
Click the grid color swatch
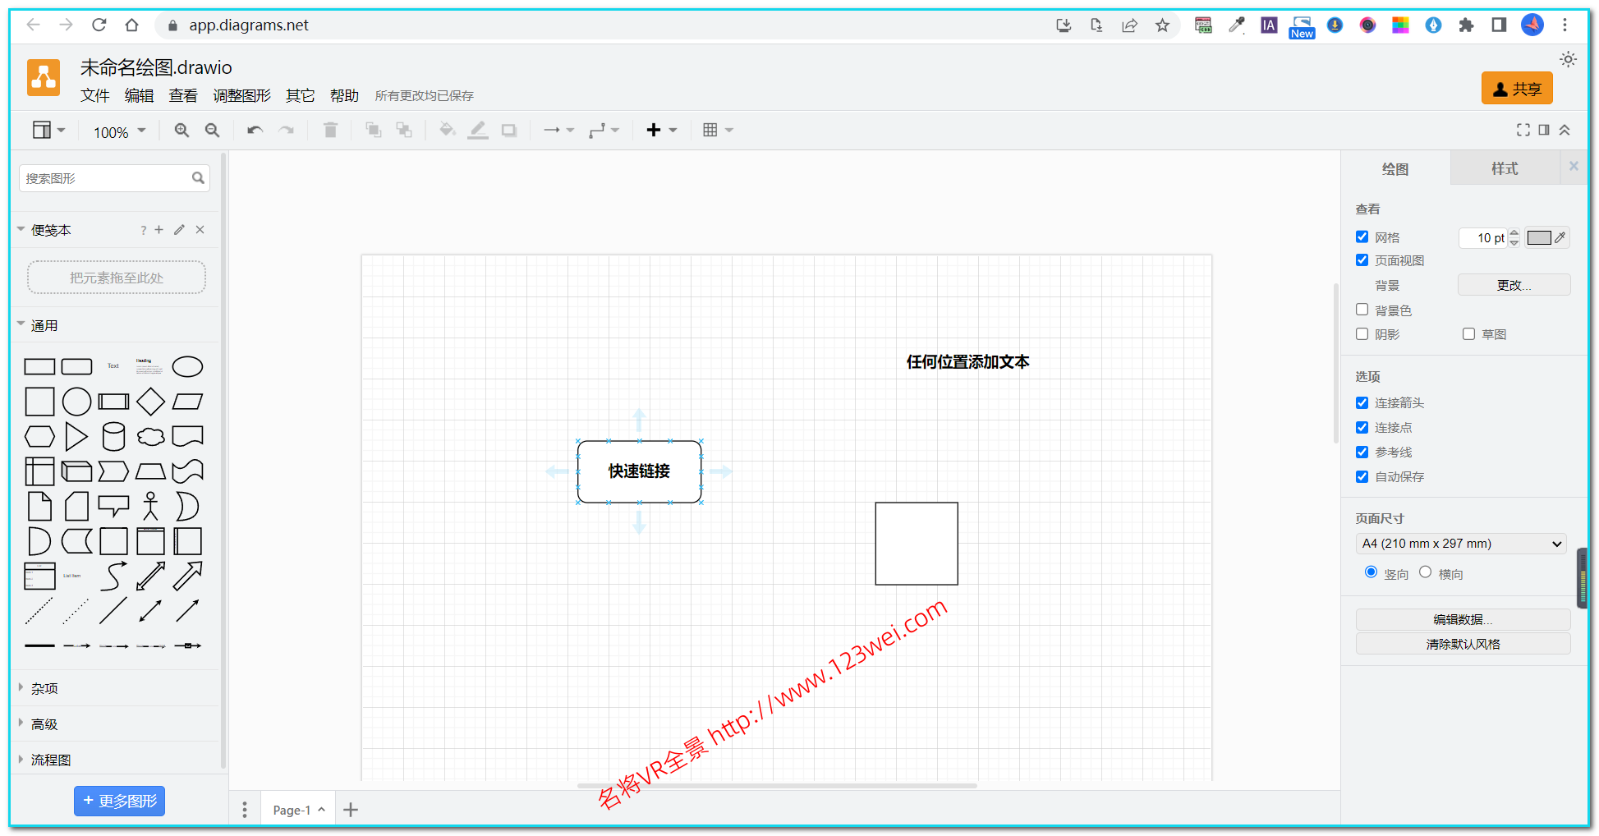point(1538,238)
